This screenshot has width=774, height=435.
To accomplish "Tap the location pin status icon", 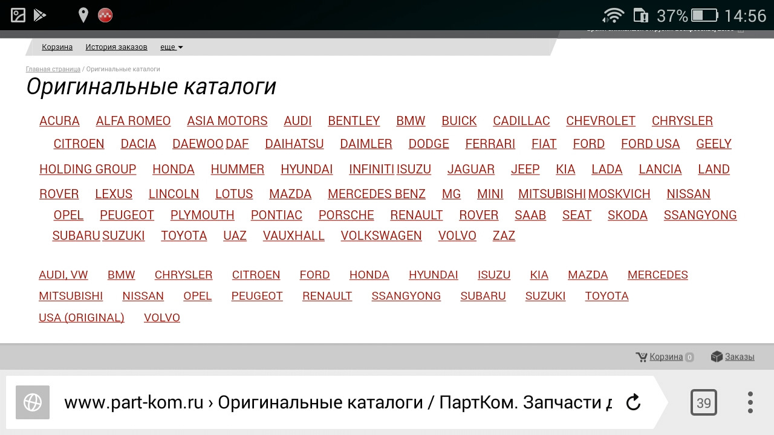I will click(83, 15).
